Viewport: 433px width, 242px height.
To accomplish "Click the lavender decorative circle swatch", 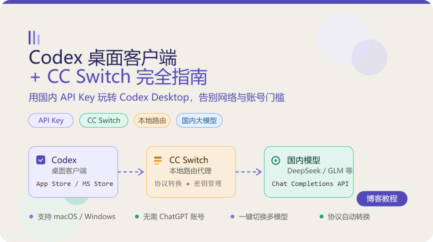I will tap(369, 57).
